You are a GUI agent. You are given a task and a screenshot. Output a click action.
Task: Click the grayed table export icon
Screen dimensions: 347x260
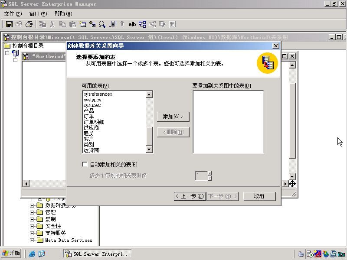[x=162, y=24]
